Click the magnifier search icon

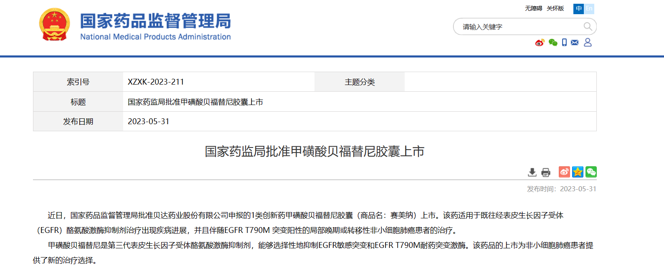[588, 27]
